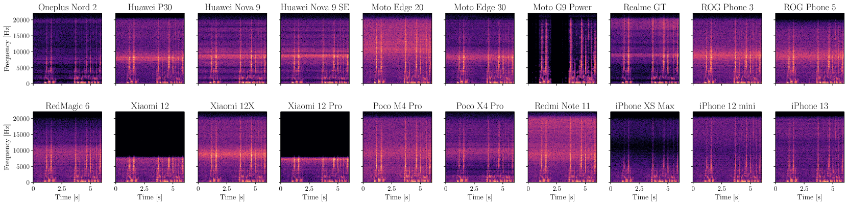Click 'Time [s]' label under Xiaomi 12X

pyautogui.click(x=232, y=197)
